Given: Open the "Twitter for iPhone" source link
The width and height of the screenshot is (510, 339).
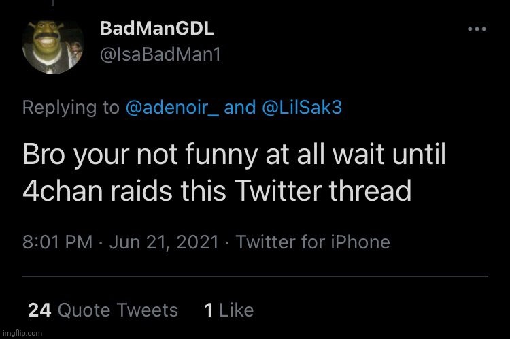Looking at the screenshot, I should (x=313, y=242).
